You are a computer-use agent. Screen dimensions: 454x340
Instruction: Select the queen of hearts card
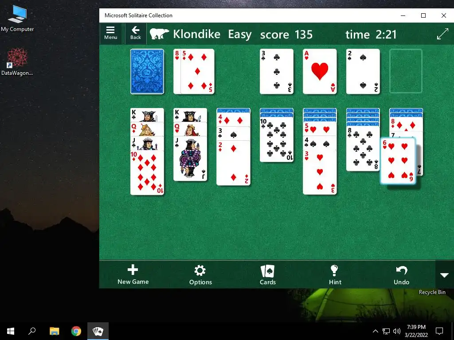(x=190, y=129)
